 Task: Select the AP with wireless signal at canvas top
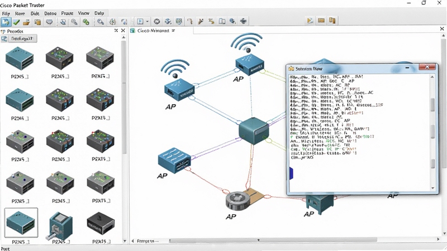(x=249, y=64)
